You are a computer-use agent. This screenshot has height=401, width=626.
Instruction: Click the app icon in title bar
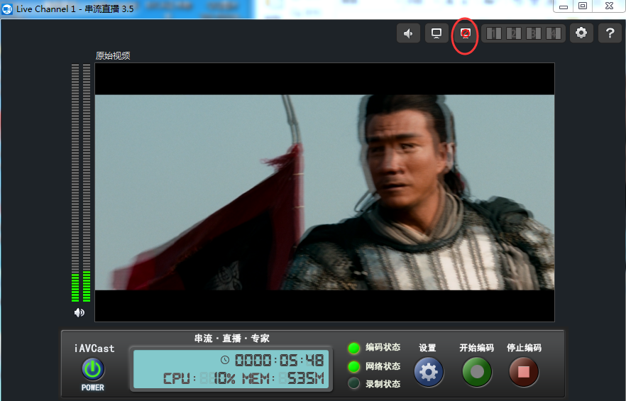click(x=7, y=9)
